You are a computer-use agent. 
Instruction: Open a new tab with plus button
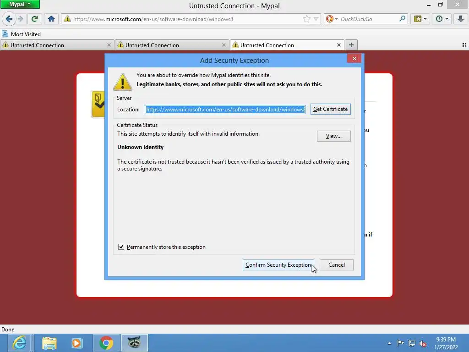coord(351,45)
